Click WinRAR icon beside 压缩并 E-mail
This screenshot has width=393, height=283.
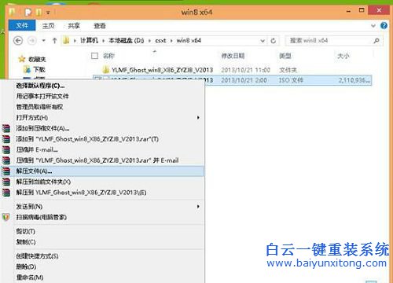[6, 149]
